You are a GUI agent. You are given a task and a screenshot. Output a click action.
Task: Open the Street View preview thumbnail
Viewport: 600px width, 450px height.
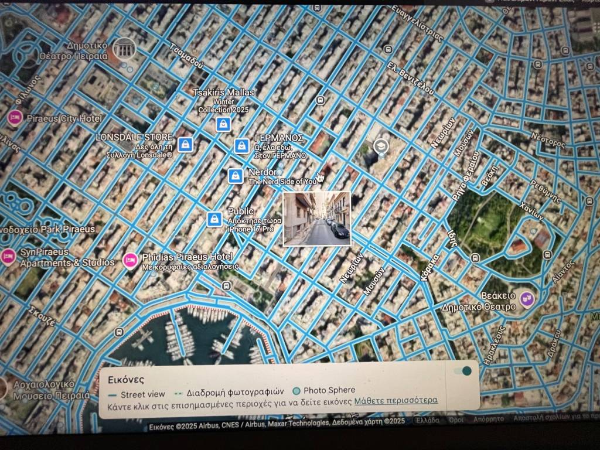pos(316,219)
